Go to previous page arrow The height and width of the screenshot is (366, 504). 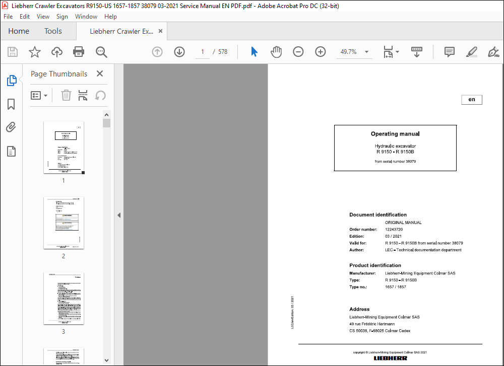[157, 52]
